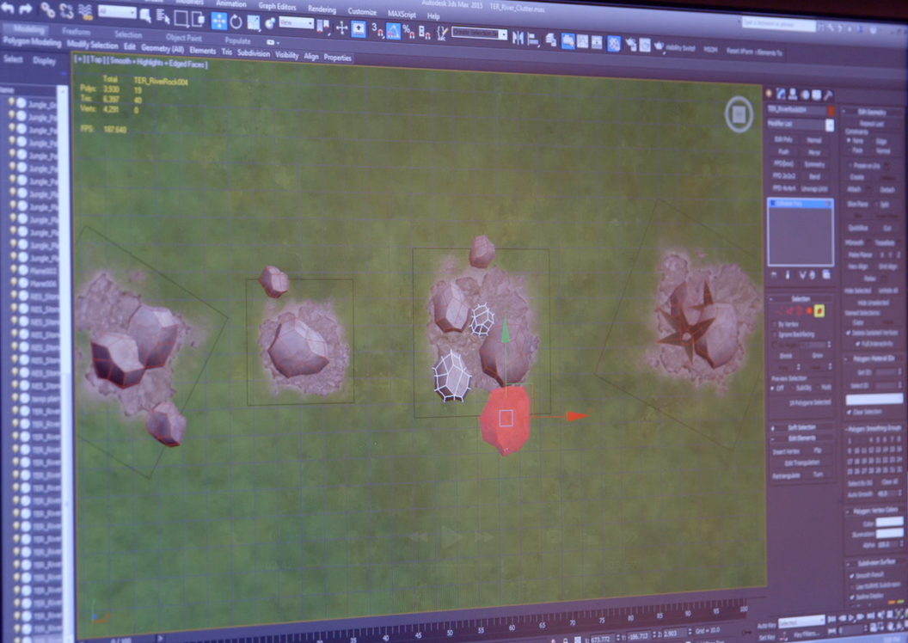Toggle the Angle Snap icon
The width and height of the screenshot is (908, 643).
pyautogui.click(x=393, y=31)
